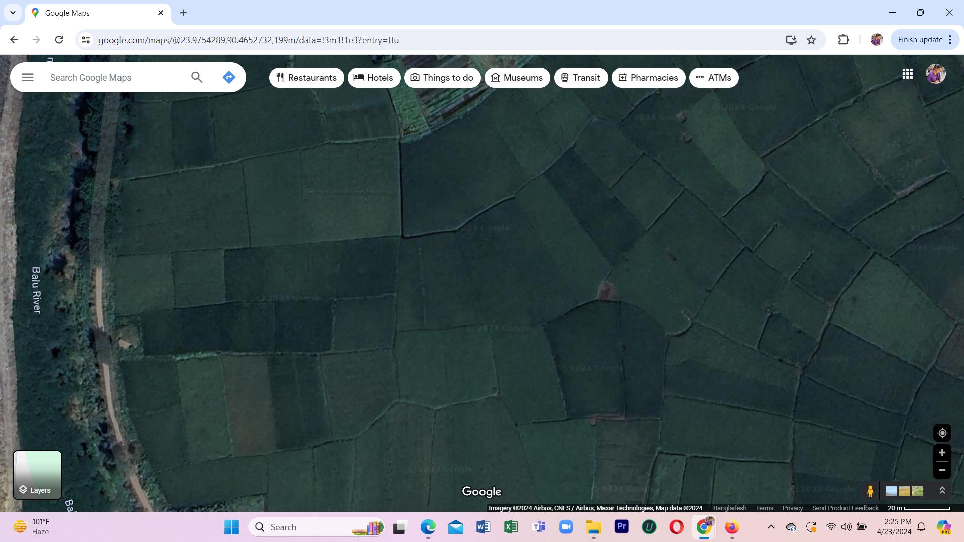Open clock showing 2:25 PM 4/23/2024
Image resolution: width=964 pixels, height=542 pixels.
click(895, 527)
